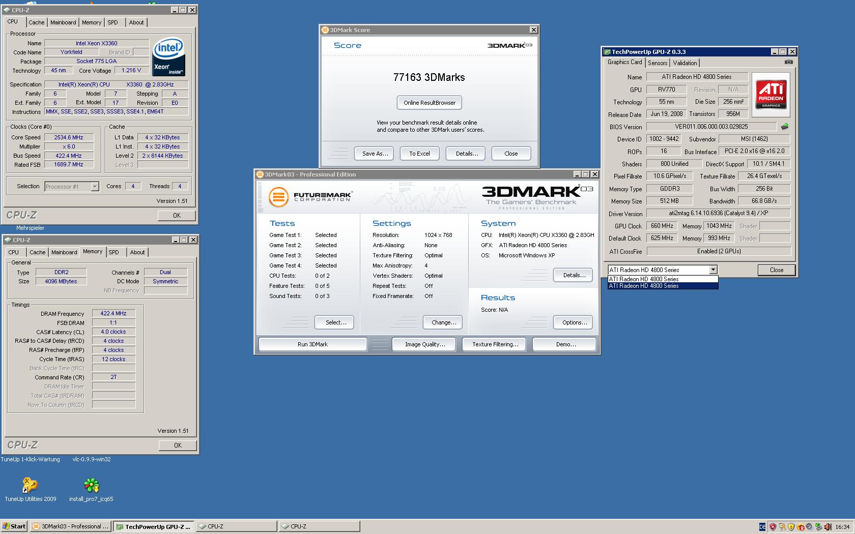The image size is (855, 534).
Task: Switch to TechPowerUp GPU-Z taskbar button
Action: [153, 526]
